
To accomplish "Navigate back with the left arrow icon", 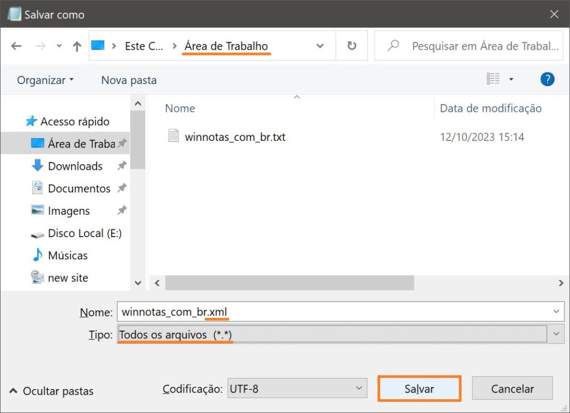I will click(x=17, y=46).
